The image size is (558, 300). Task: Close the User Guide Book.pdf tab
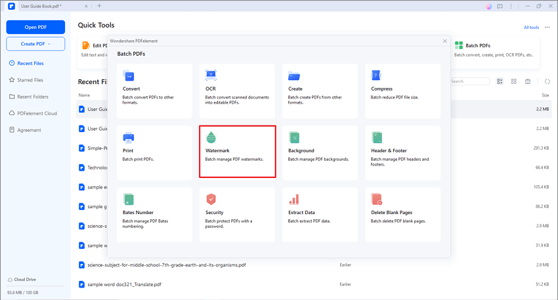point(86,6)
